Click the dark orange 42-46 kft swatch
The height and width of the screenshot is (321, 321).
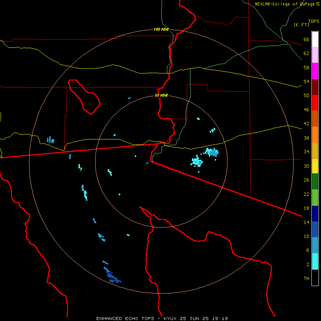315,118
